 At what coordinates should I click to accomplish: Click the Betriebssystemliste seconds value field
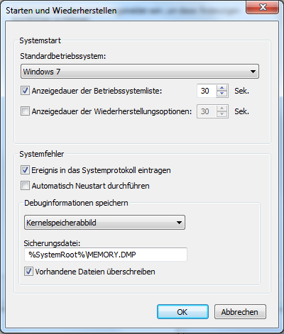pos(207,91)
